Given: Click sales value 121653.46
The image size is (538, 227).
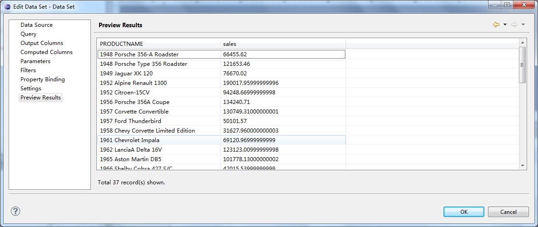Looking at the screenshot, I should [236, 64].
